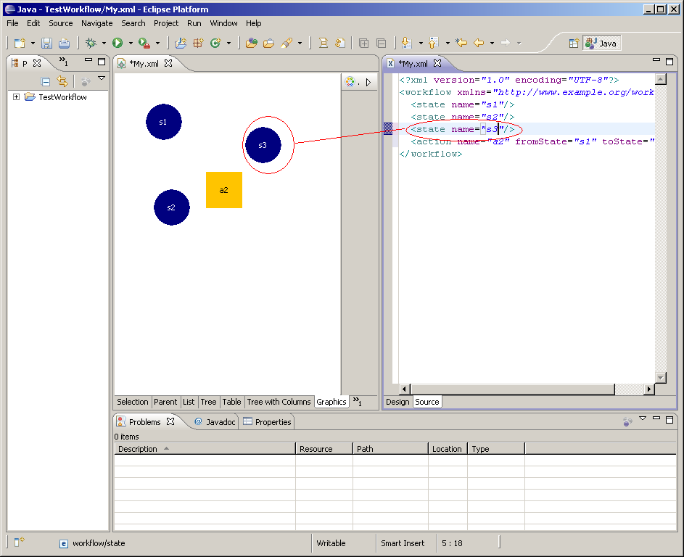The height and width of the screenshot is (557, 684).
Task: Start debugging with the bug icon
Action: (x=91, y=44)
